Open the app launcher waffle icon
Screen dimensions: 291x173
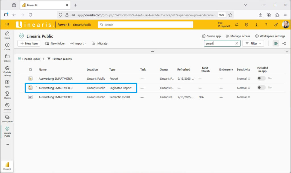click(7, 25)
